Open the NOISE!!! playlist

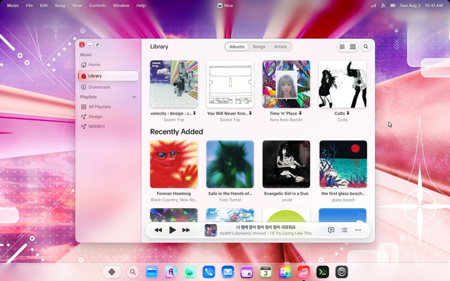(x=108, y=126)
